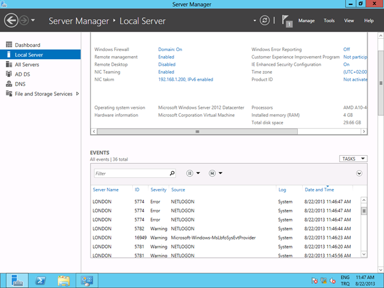This screenshot has height=288, width=384.
Task: Click the muted volume tray icon
Action: tap(332, 281)
